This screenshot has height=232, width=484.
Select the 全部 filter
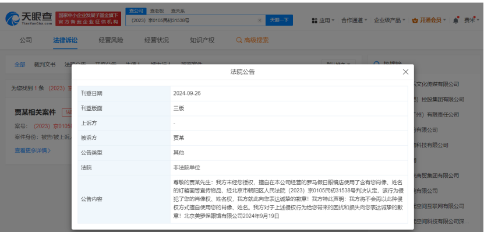[20, 65]
